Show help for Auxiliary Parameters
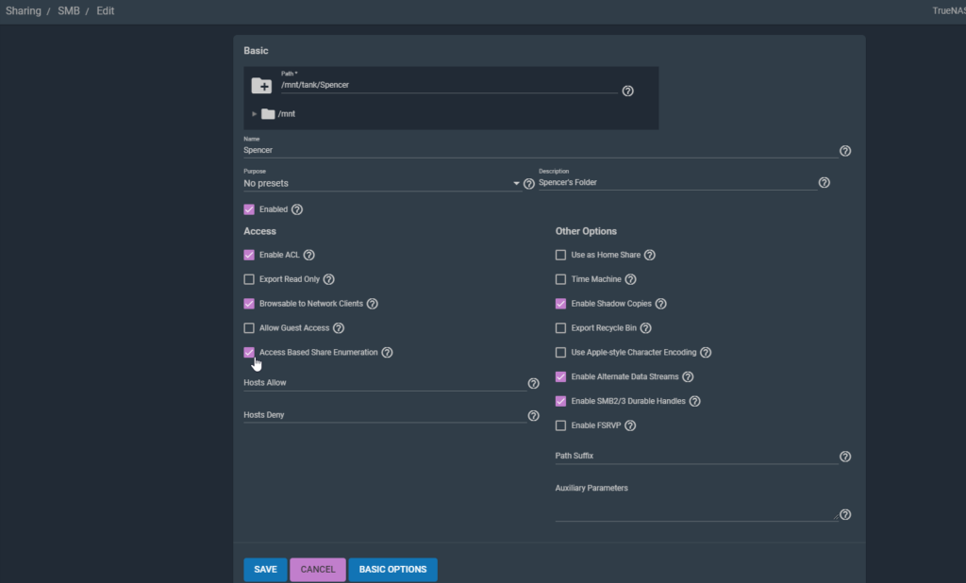The image size is (966, 583). click(x=845, y=514)
